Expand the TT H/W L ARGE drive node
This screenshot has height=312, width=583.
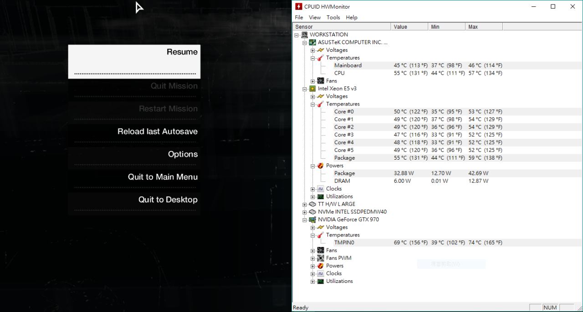(305, 205)
